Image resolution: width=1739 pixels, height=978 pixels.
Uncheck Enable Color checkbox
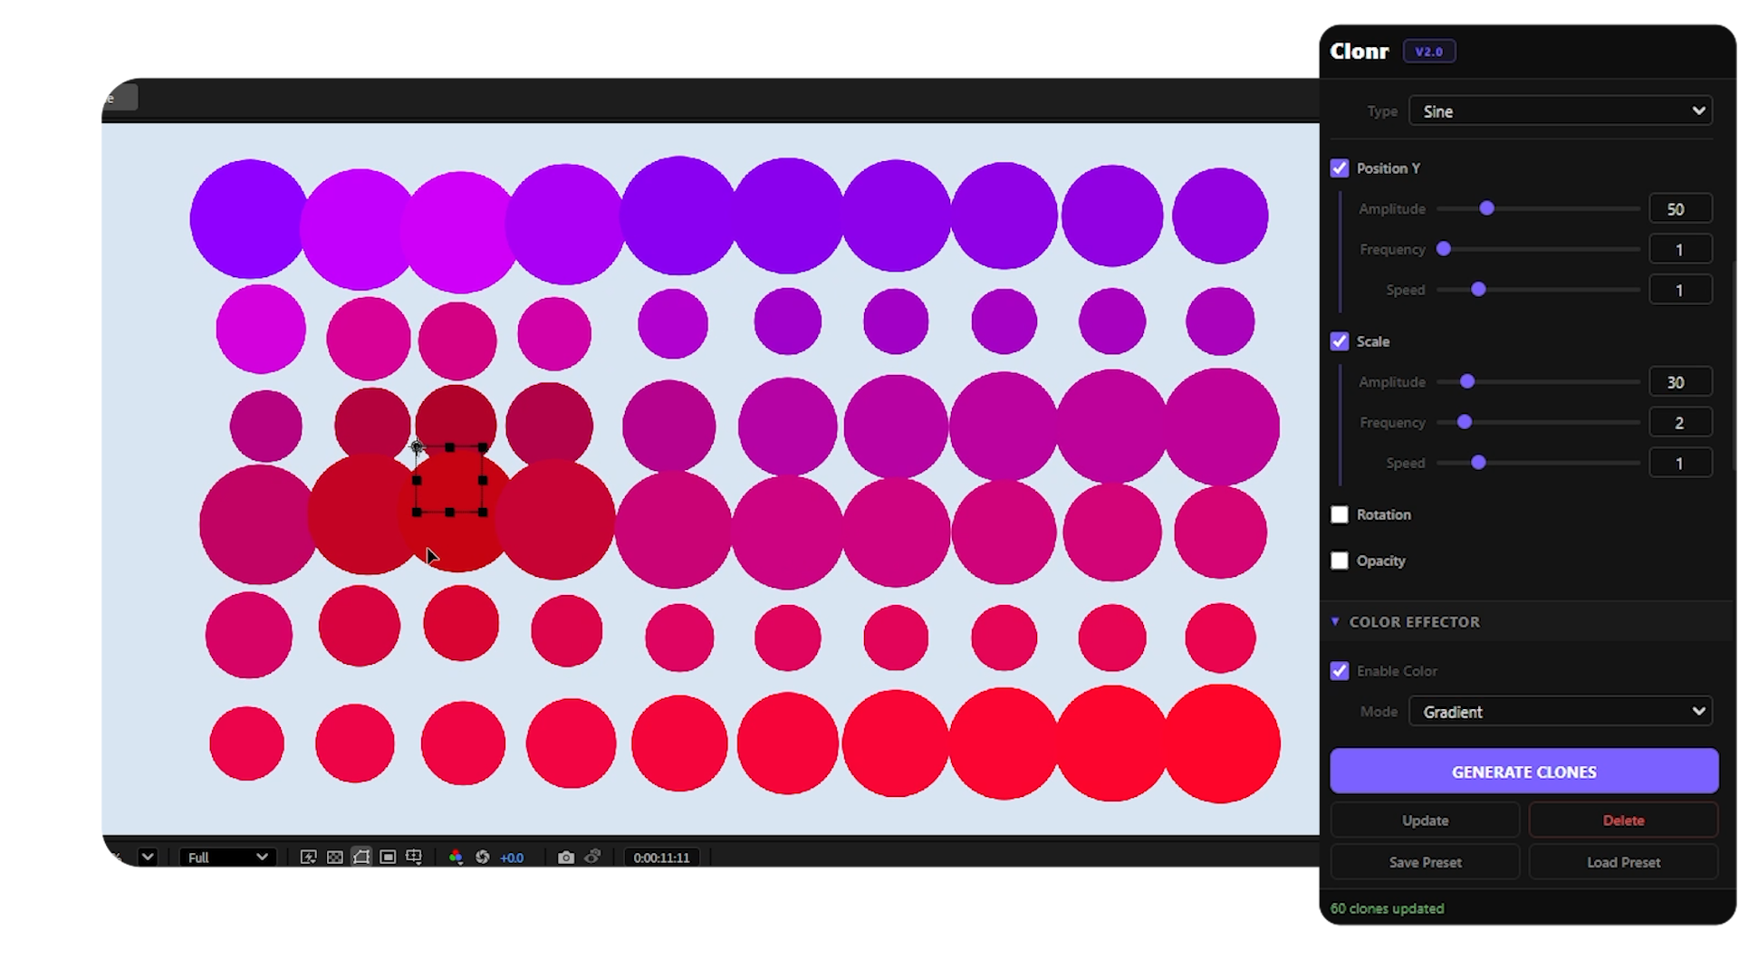1340,671
